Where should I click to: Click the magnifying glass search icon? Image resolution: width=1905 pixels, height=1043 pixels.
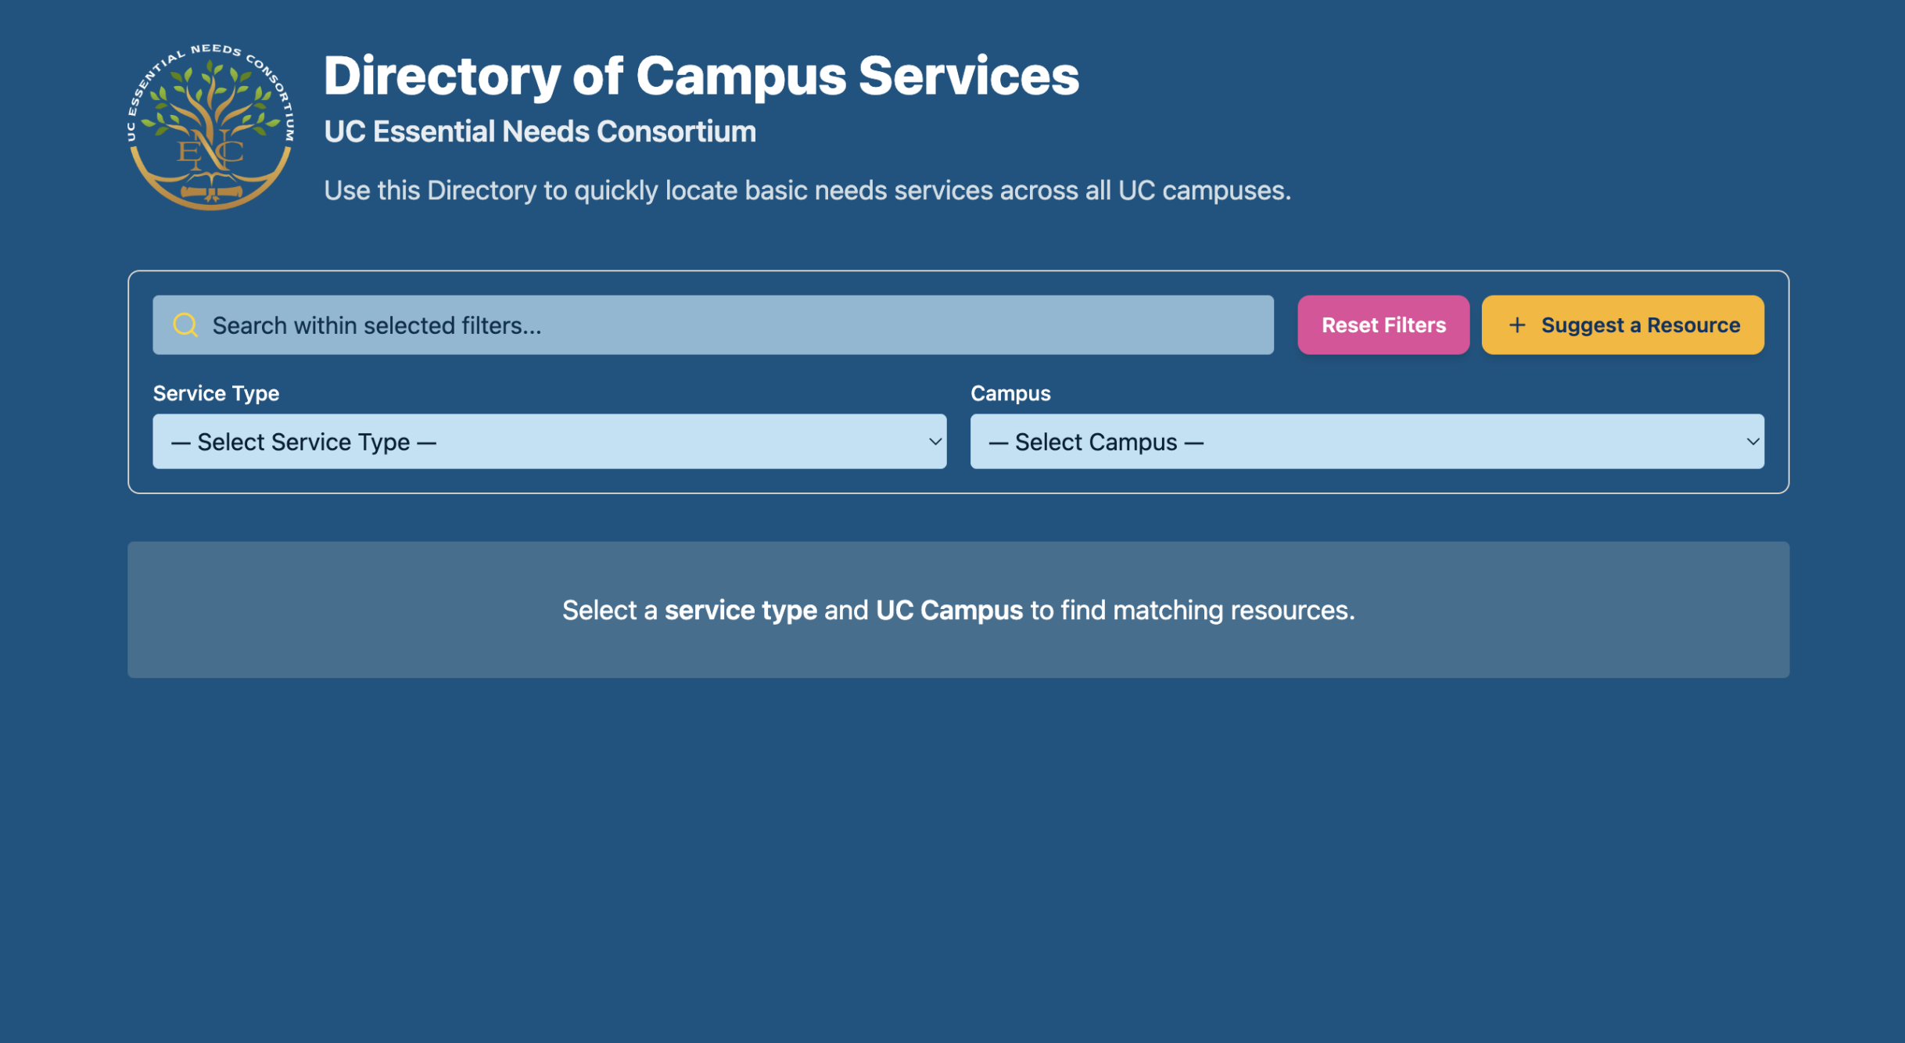pos(185,324)
